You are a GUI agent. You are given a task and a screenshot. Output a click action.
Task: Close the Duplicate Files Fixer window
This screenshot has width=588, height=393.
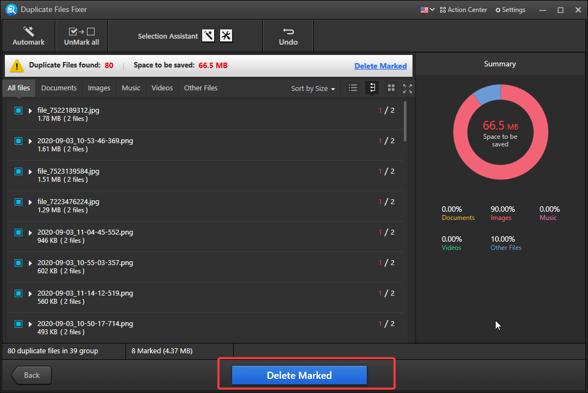(x=578, y=10)
